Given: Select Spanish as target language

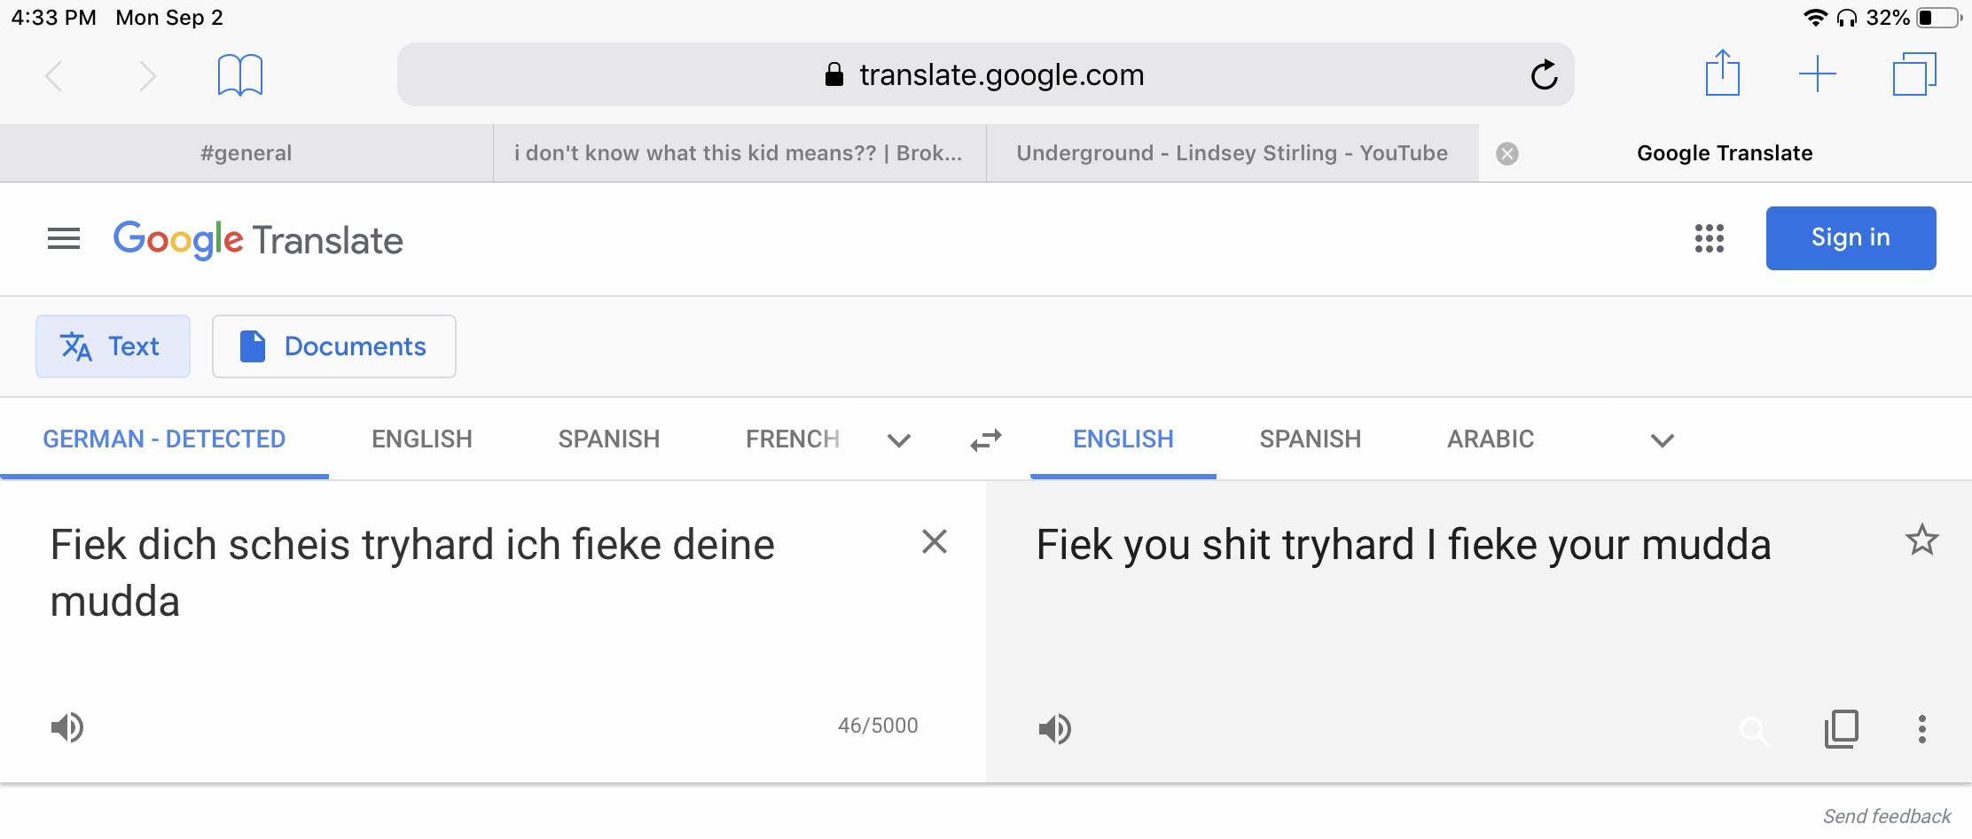Looking at the screenshot, I should click(1311, 439).
